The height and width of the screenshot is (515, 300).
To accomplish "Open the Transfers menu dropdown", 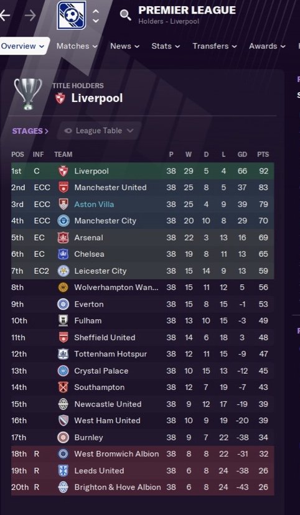I will click(x=215, y=46).
